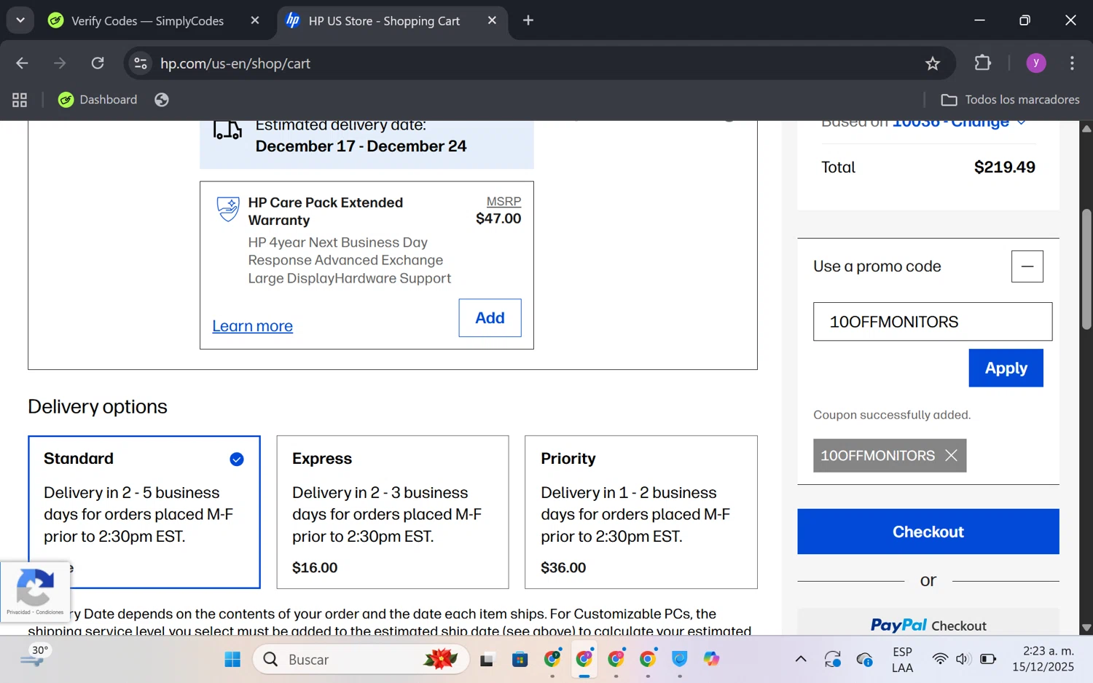Screen dimensions: 1093x683
Task: Collapse the Use a promo code section
Action: coord(1027,267)
